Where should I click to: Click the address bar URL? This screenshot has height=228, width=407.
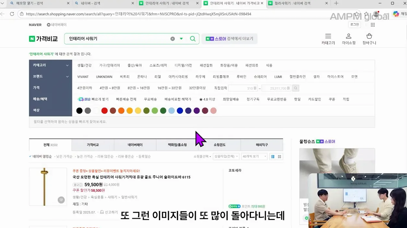click(x=138, y=14)
